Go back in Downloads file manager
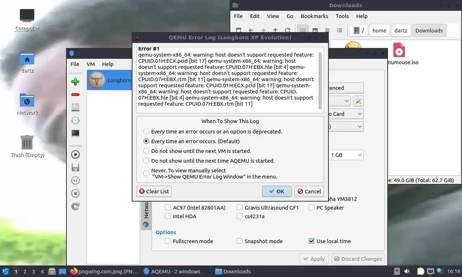The width and height of the screenshot is (462, 277). pos(251,31)
